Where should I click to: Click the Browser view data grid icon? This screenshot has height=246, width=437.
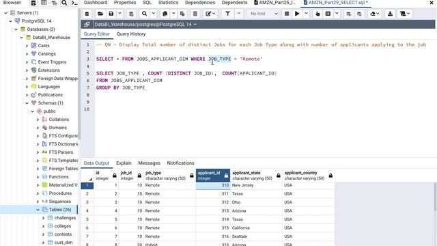(x=44, y=3)
